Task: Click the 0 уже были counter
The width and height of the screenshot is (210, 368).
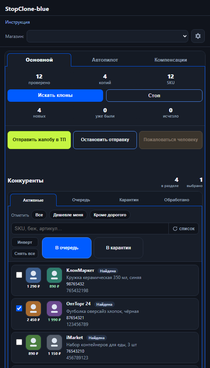Action: 105,113
